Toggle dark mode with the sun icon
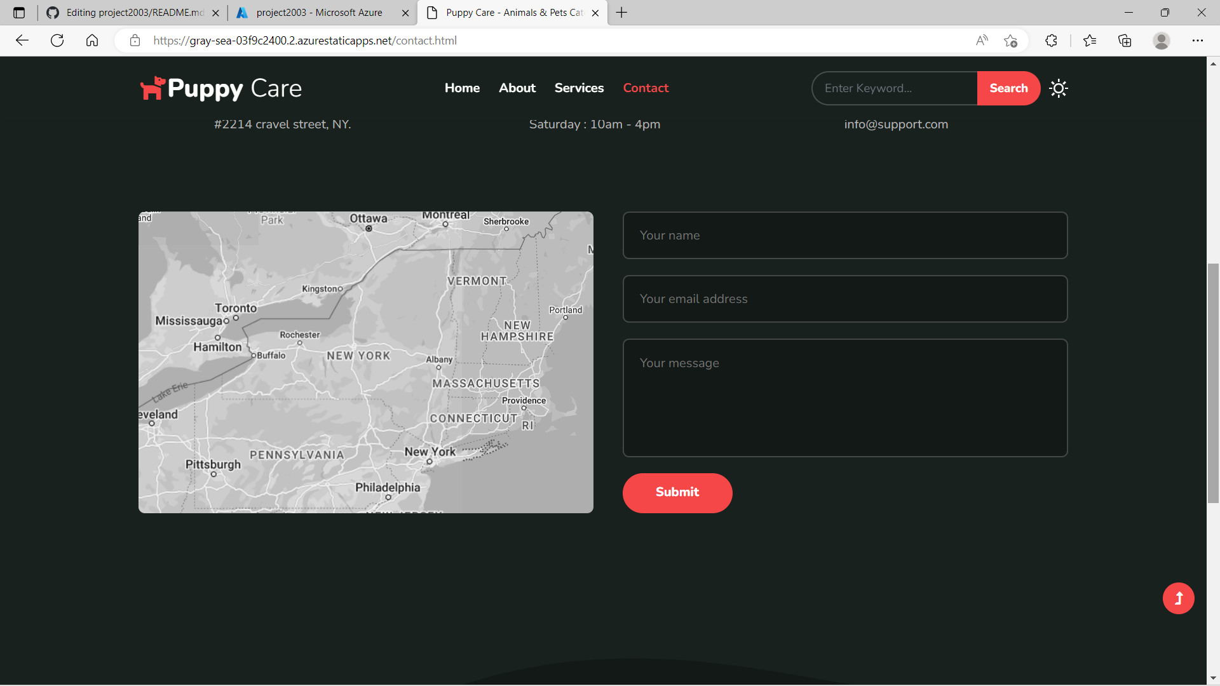This screenshot has width=1220, height=686. [1058, 88]
